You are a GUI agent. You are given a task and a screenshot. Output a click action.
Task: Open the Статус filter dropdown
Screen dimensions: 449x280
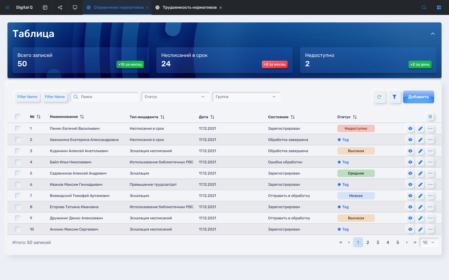coord(175,97)
